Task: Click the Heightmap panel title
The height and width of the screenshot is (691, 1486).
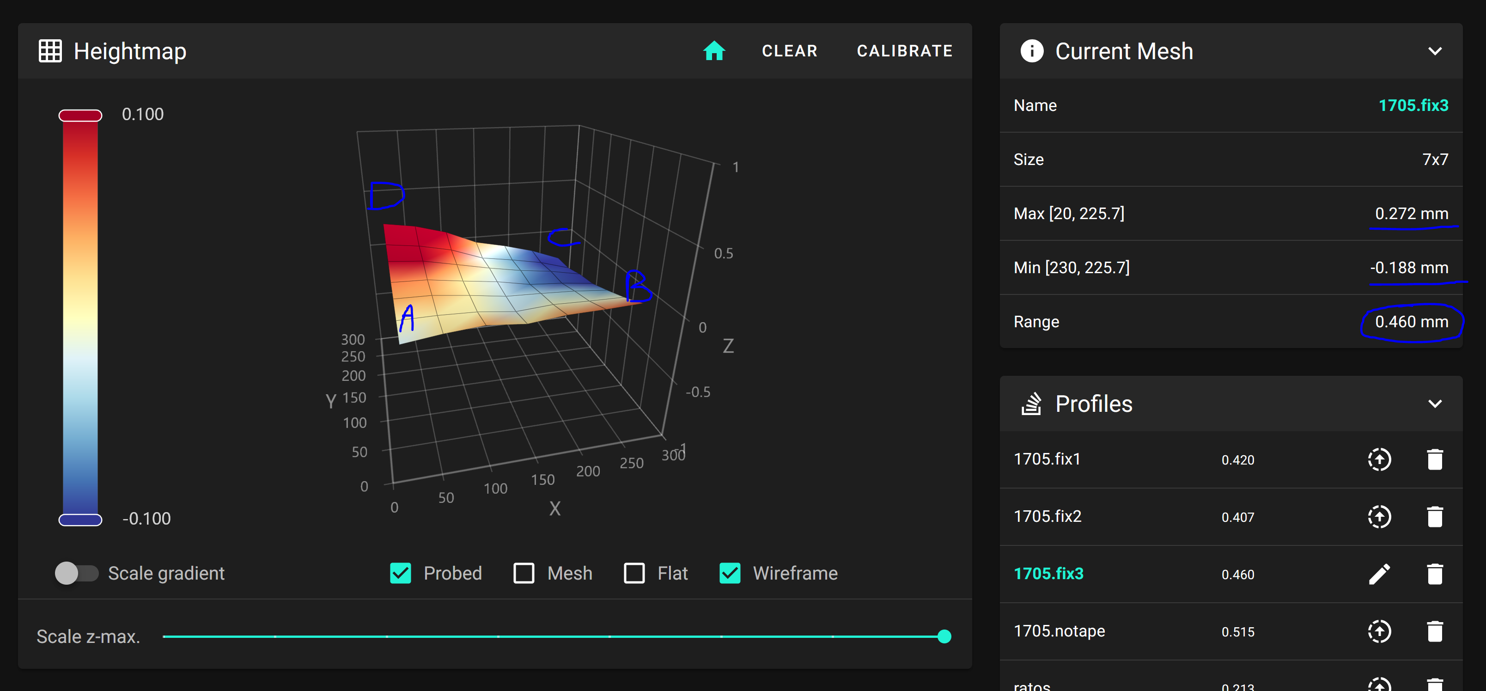Action: tap(130, 51)
